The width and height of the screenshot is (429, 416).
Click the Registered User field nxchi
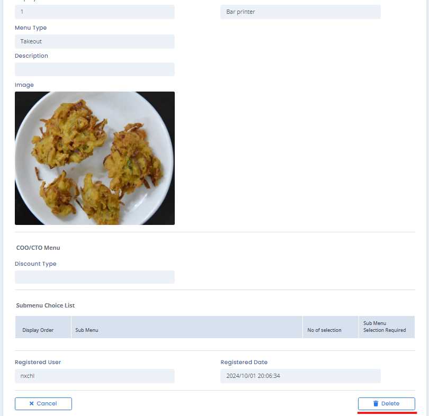point(95,376)
